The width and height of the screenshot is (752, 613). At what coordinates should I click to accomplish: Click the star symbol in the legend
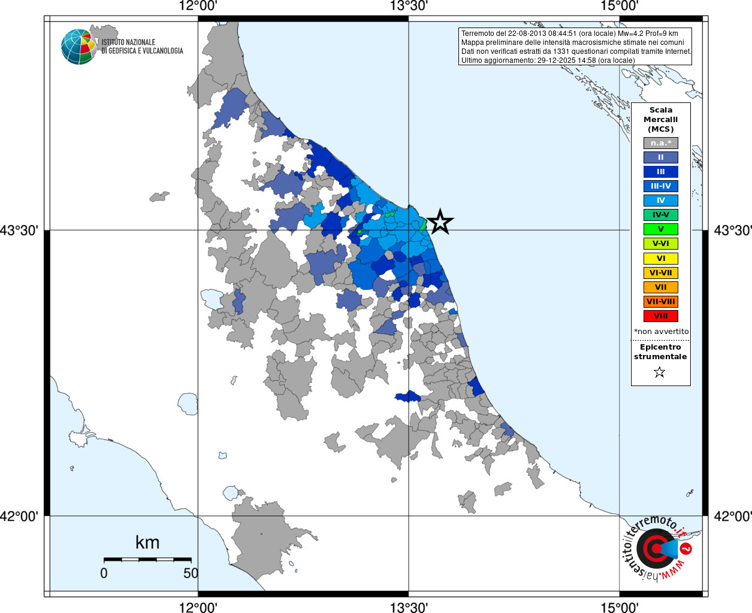pos(660,372)
